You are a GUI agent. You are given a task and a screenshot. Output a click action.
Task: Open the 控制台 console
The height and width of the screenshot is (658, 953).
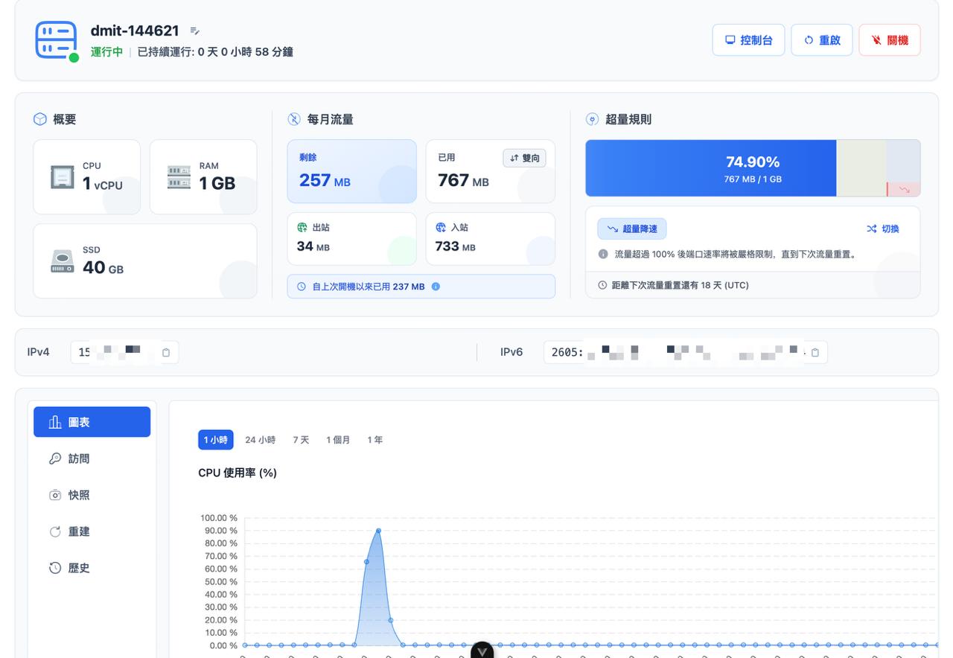[x=748, y=39]
